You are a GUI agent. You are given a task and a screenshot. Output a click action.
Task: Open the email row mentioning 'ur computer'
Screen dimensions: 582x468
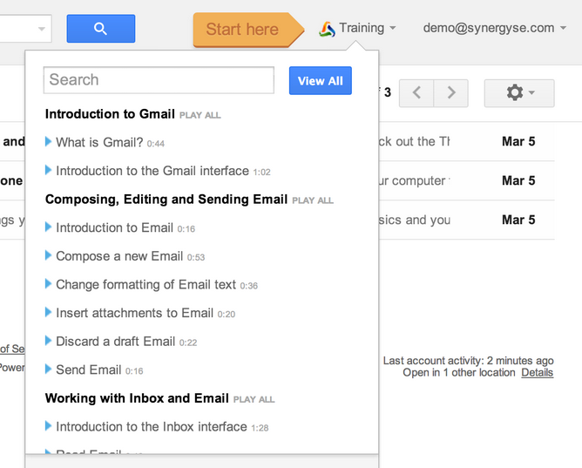(466, 180)
